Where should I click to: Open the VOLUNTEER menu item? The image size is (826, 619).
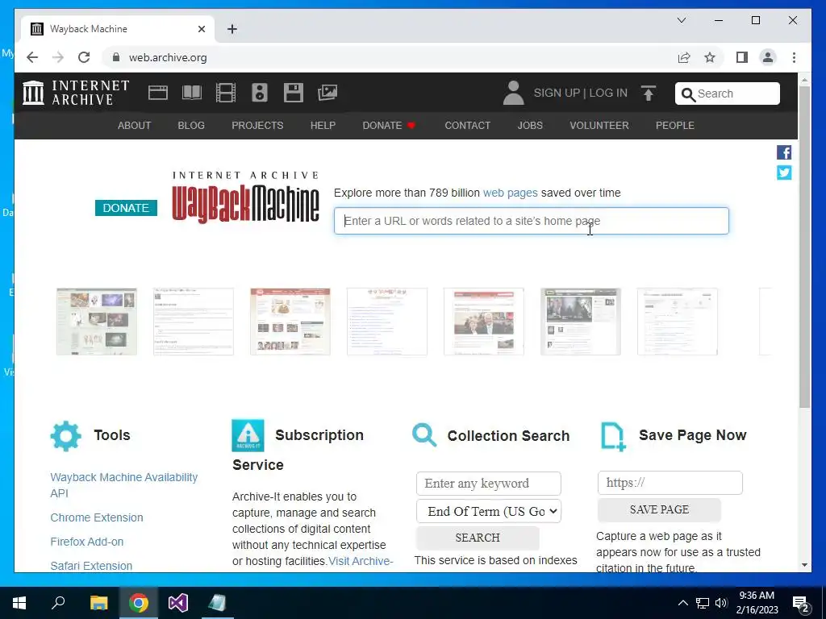click(x=599, y=125)
